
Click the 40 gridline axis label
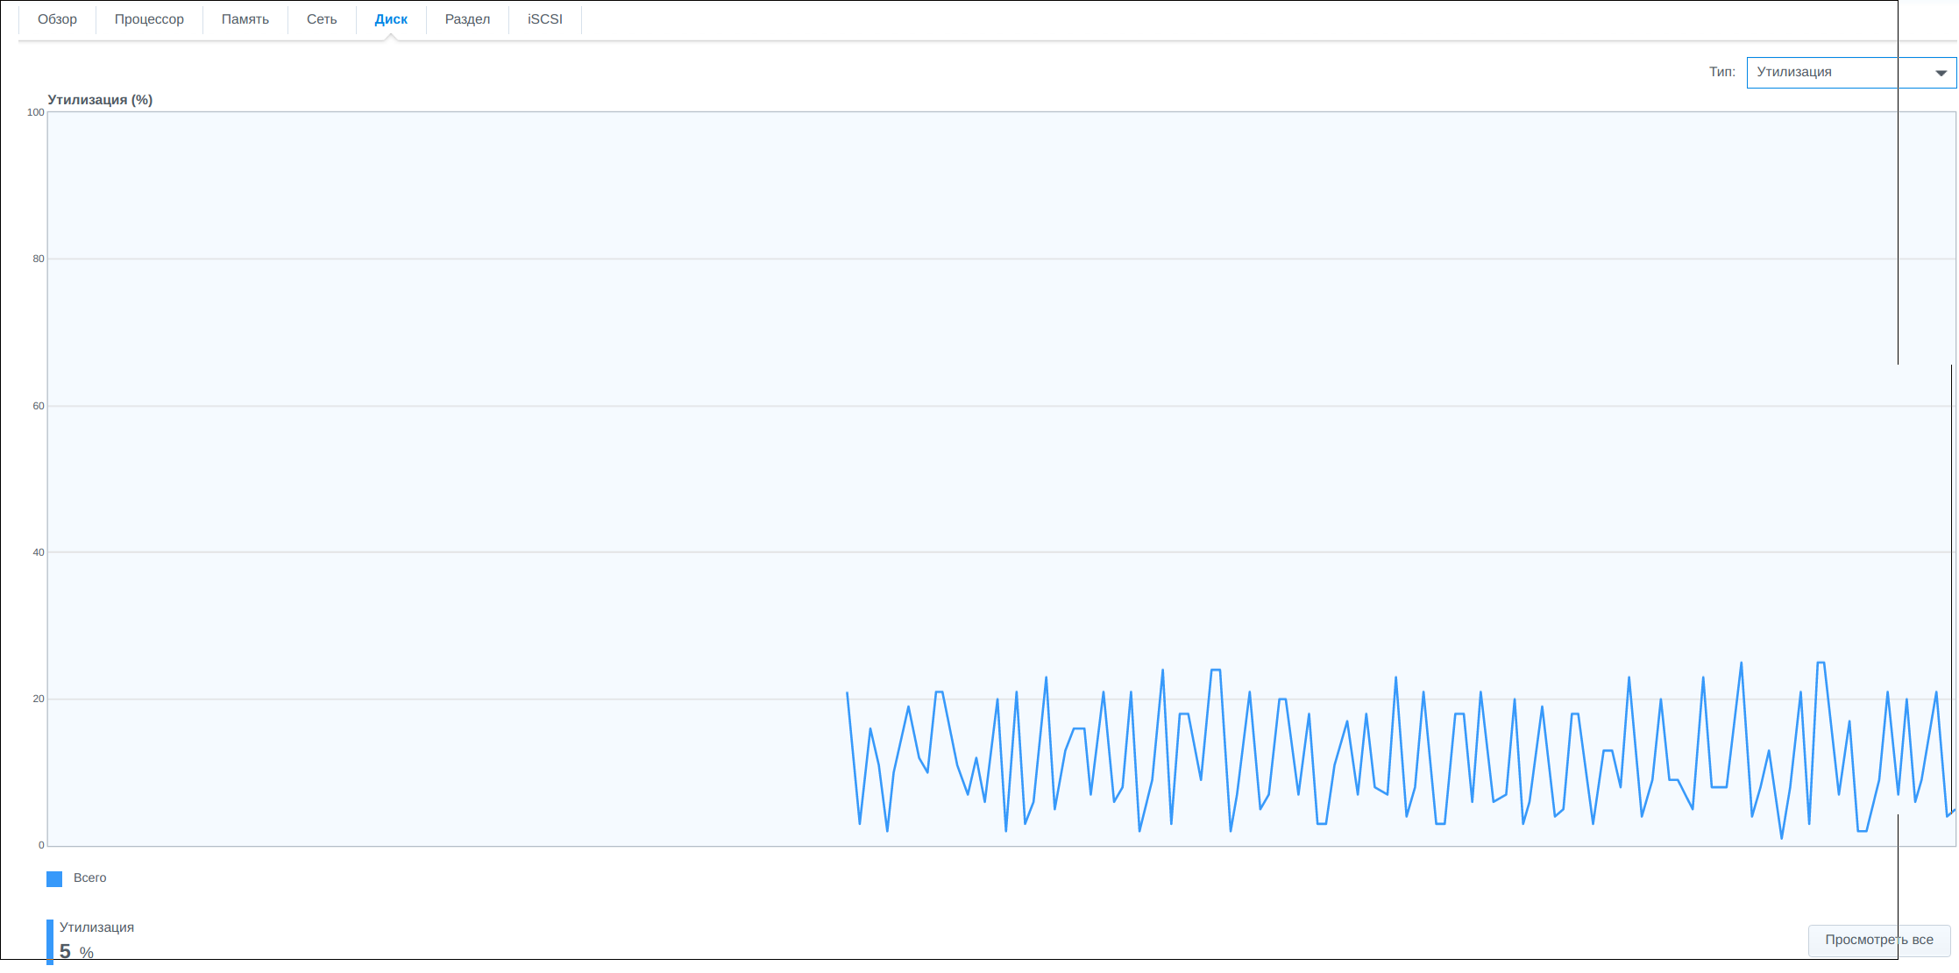pos(39,552)
